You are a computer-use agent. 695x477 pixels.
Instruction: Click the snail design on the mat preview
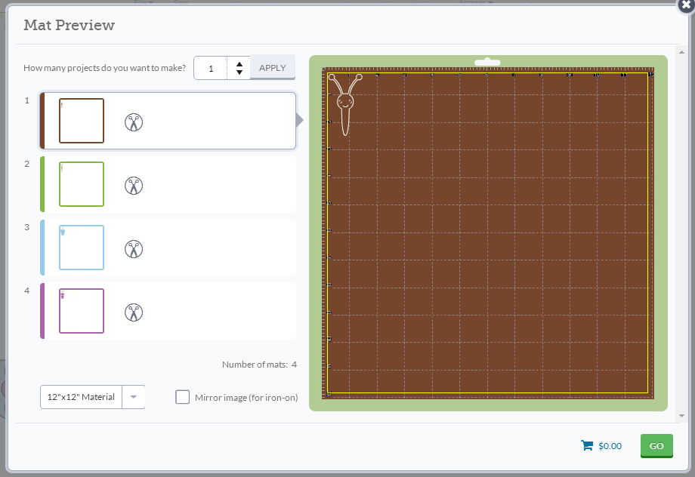pyautogui.click(x=344, y=102)
